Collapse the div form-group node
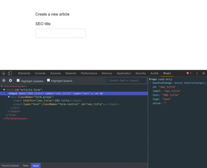Screen dimensions: 207x168 [9, 97]
